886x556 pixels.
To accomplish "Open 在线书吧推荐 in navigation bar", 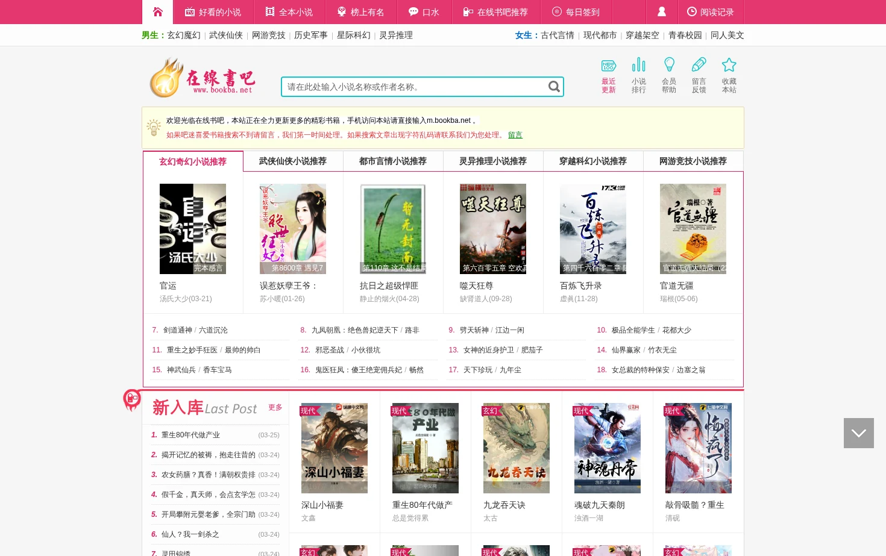I will point(495,12).
